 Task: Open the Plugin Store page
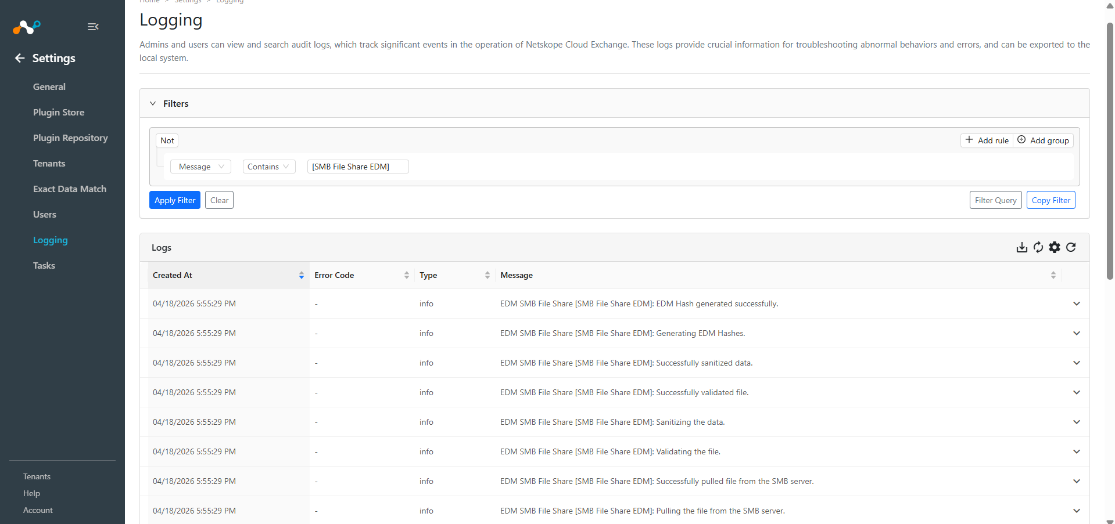pos(59,113)
